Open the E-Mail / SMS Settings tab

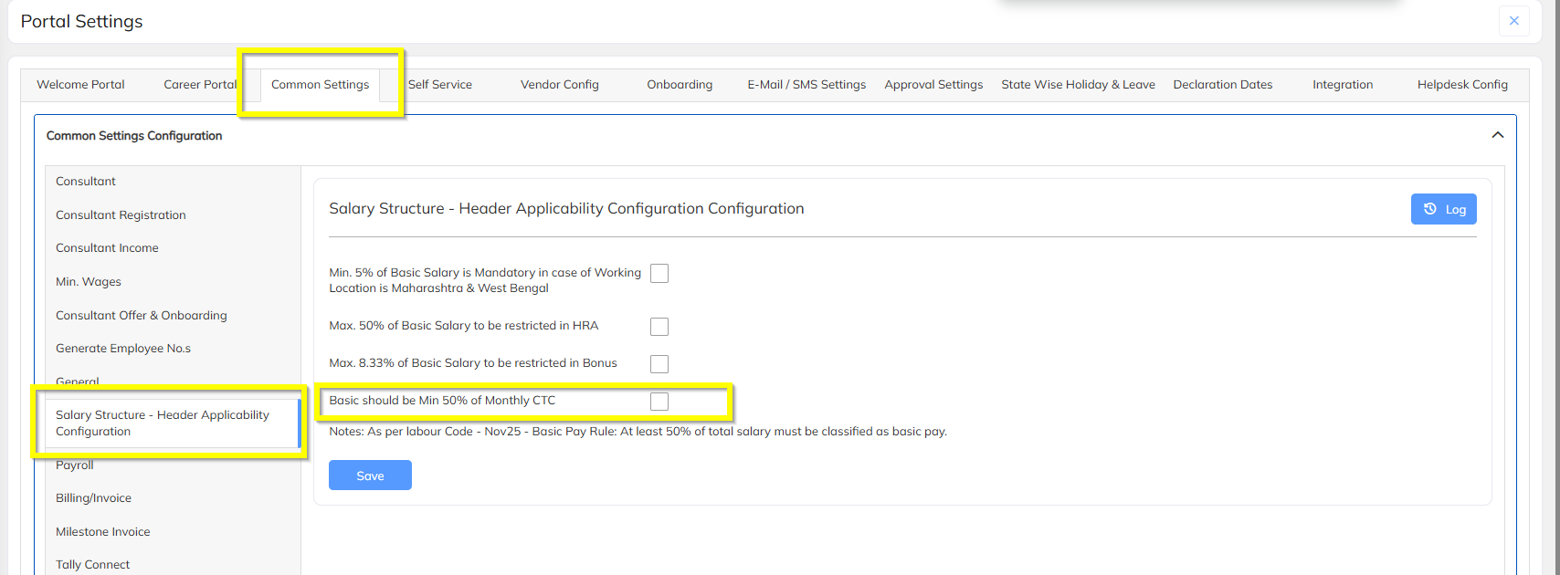(x=806, y=85)
